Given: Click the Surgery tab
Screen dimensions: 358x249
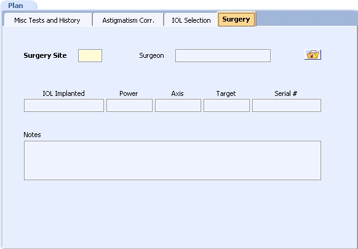Looking at the screenshot, I should click(x=236, y=19).
